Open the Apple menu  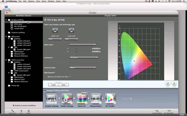(3, 1)
